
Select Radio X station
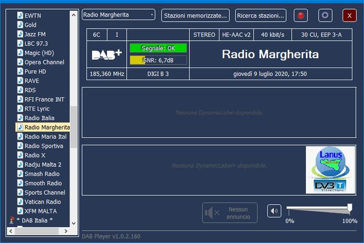(x=35, y=155)
